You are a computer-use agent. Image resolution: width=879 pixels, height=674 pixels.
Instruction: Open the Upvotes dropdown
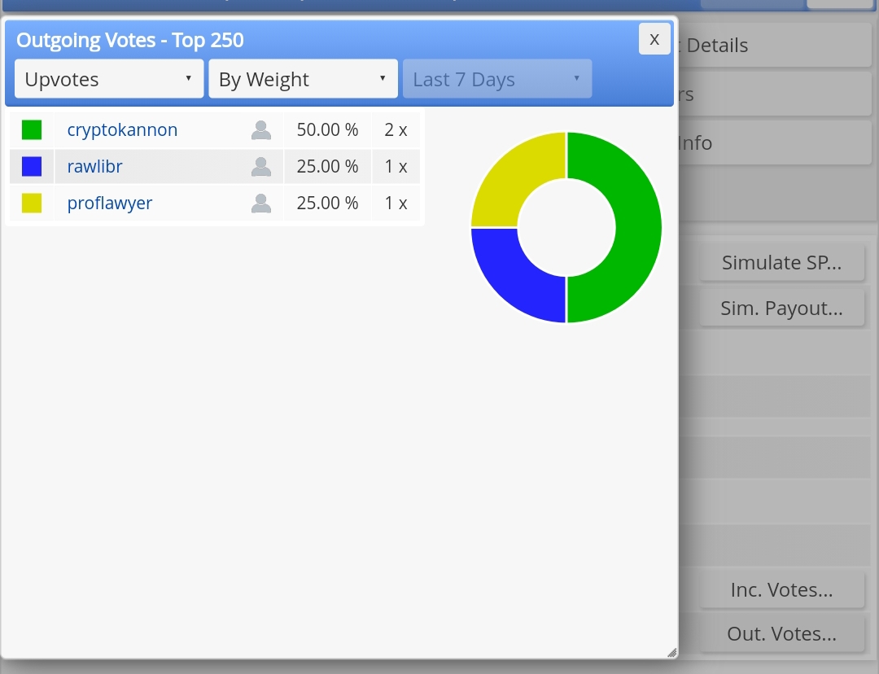point(109,79)
